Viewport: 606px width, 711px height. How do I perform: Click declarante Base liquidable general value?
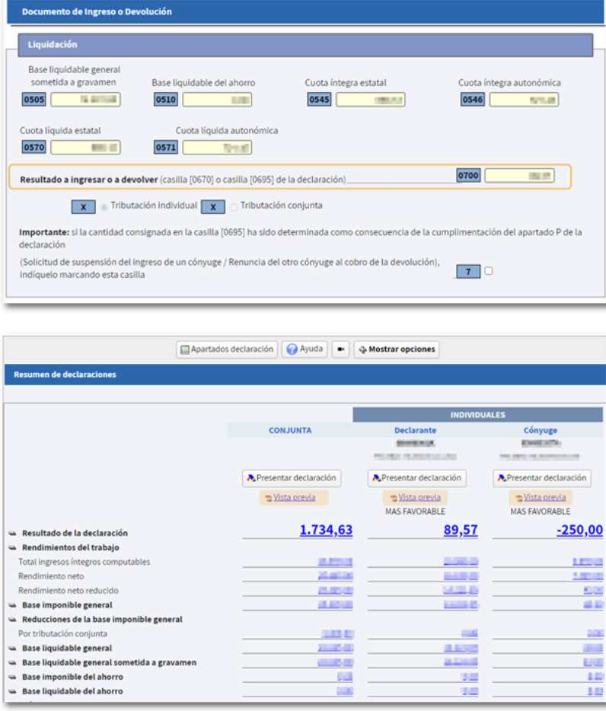click(x=461, y=649)
